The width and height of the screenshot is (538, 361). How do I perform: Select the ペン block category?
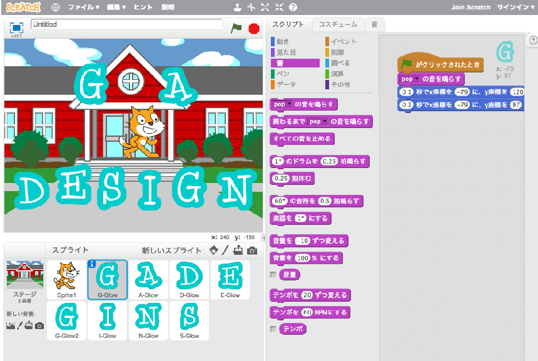pyautogui.click(x=295, y=74)
